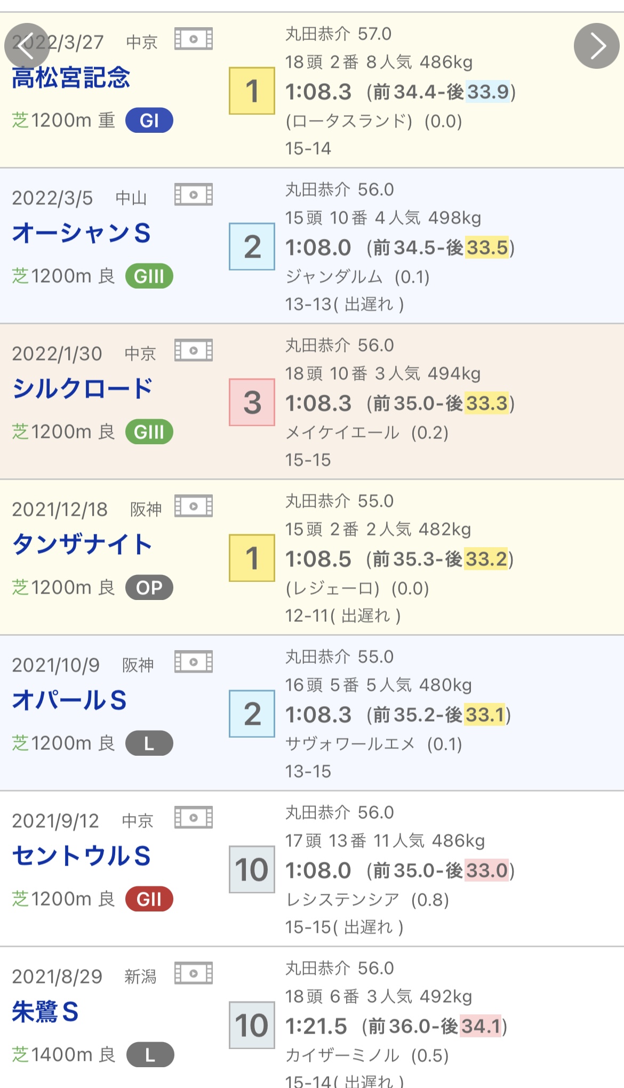The height and width of the screenshot is (1088, 624).
Task: Tap video icon for 朱鷺S
Action: (194, 973)
